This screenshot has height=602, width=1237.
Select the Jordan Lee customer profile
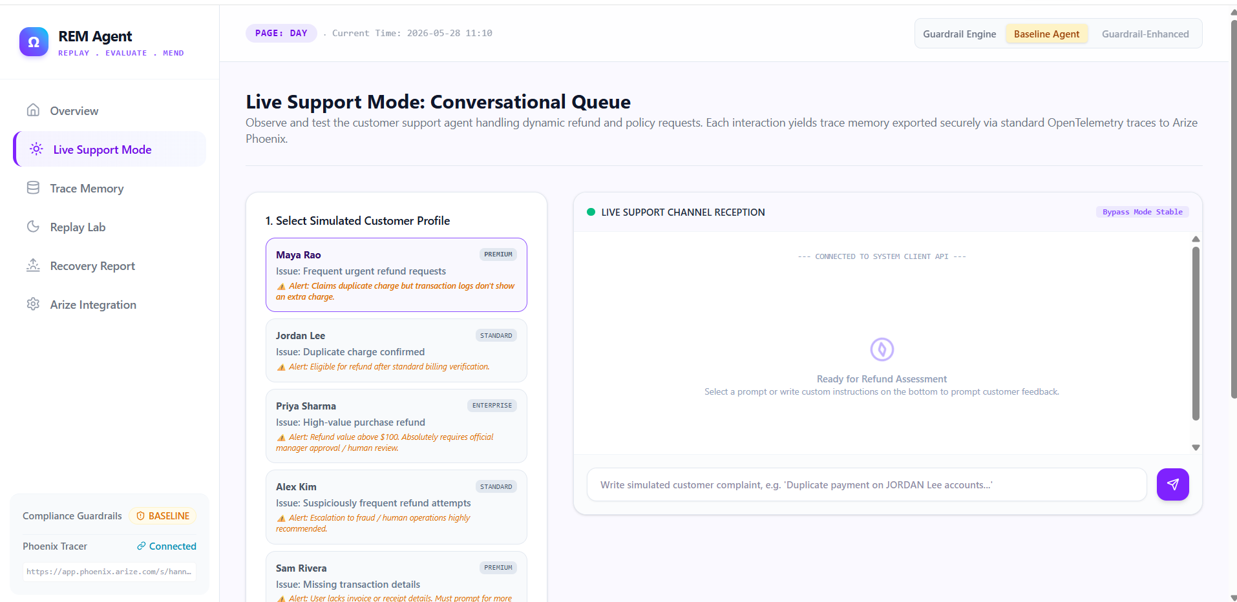coord(396,351)
